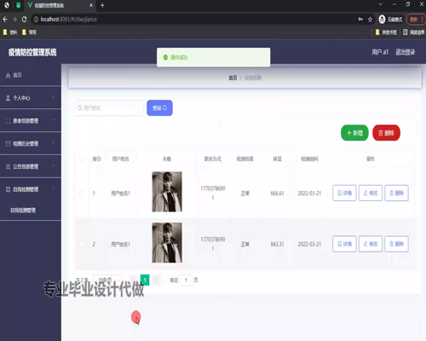Open the tab search chevron dropdown
This screenshot has width=426, height=341.
(x=381, y=4)
